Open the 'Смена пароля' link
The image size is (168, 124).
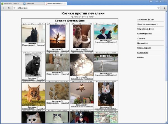[x=144, y=48]
